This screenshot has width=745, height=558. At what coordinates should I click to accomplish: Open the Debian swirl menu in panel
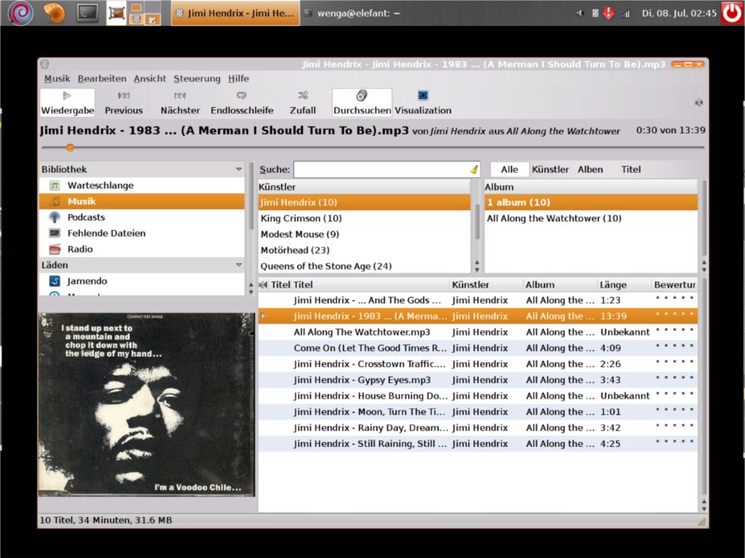[20, 13]
